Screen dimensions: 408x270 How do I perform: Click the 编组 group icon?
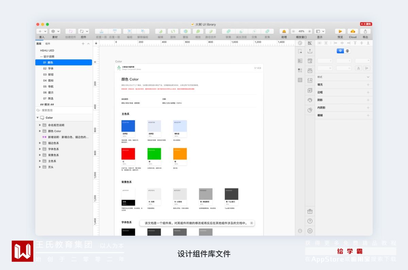(x=130, y=31)
